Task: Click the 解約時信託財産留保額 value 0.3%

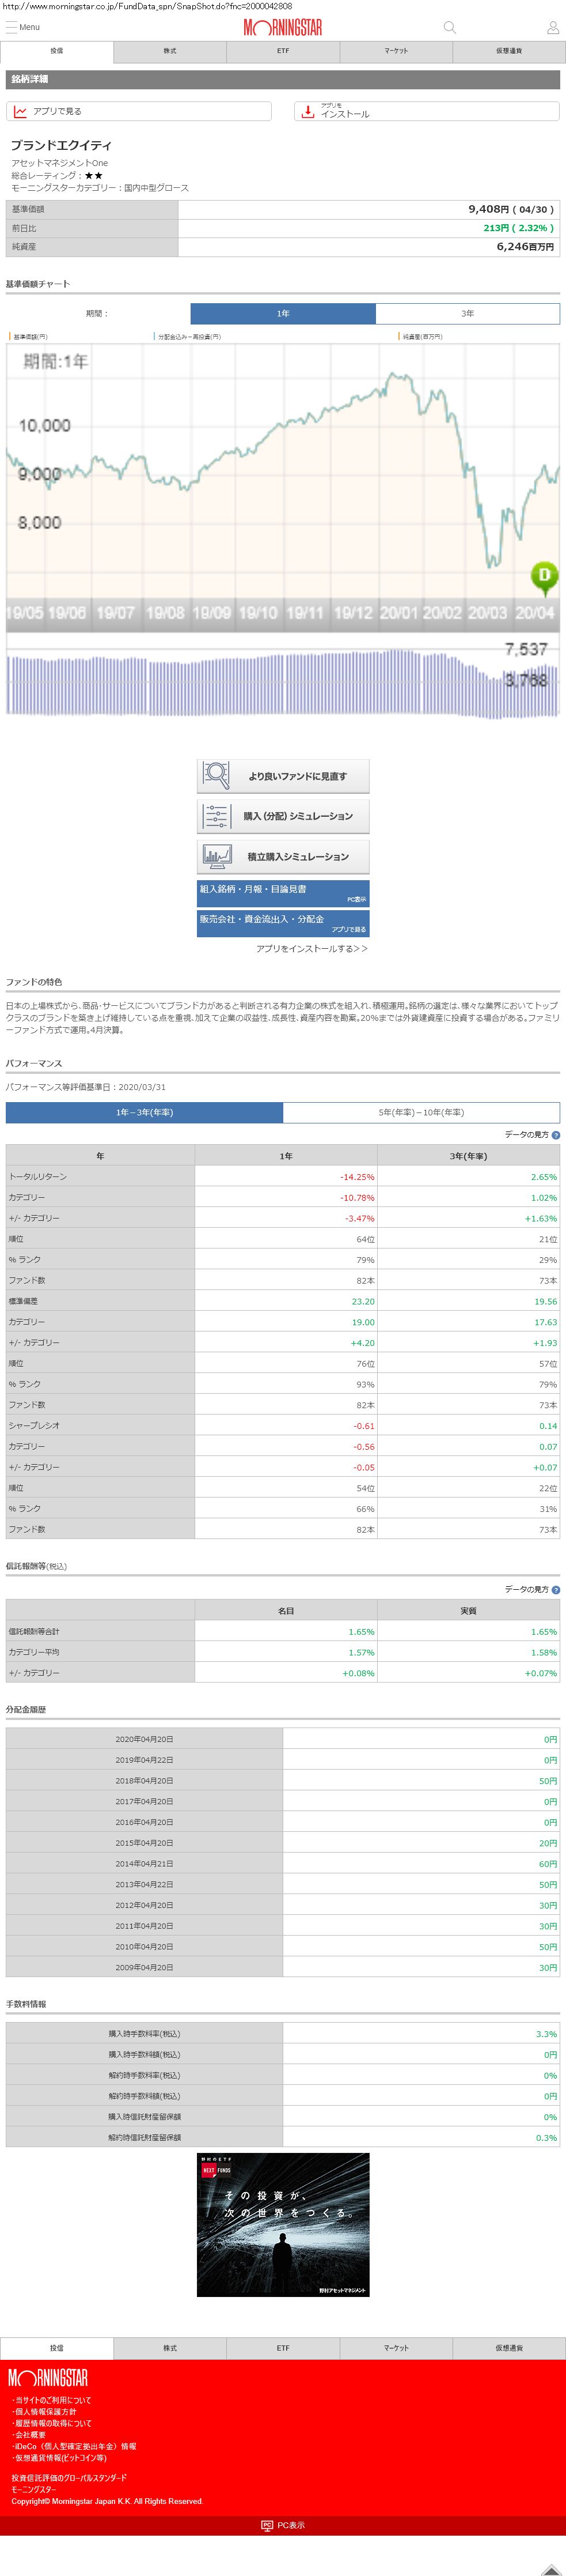Action: [546, 2137]
